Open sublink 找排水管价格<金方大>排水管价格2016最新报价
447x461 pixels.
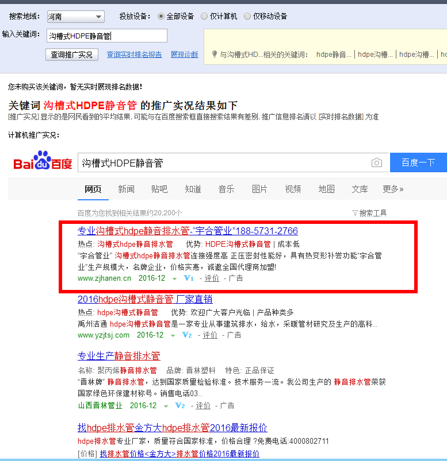tap(179, 454)
